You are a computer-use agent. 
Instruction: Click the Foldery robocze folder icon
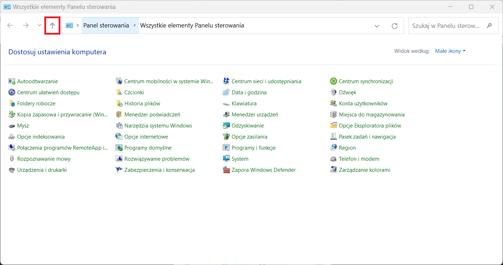point(12,104)
